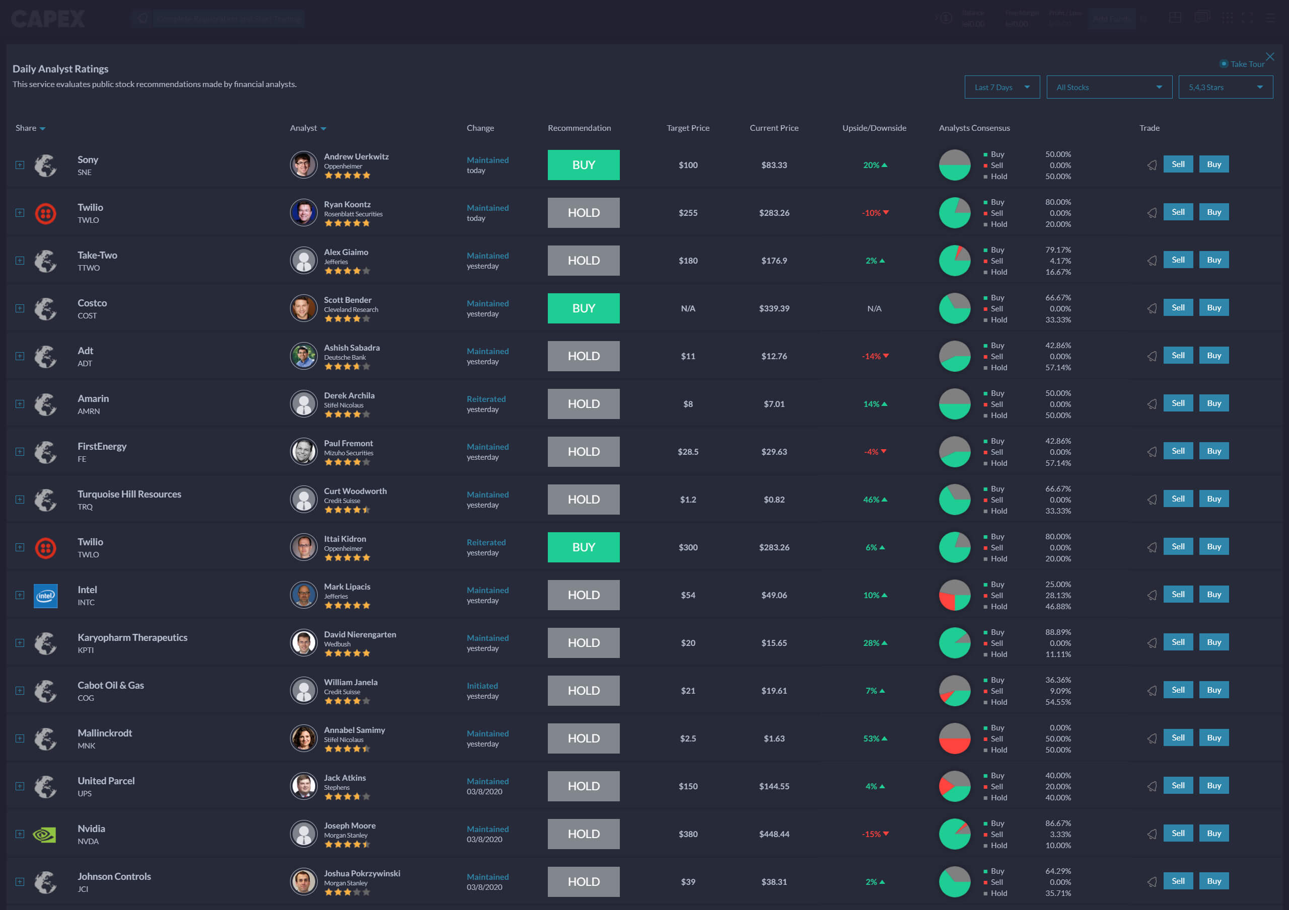Image resolution: width=1289 pixels, height=910 pixels.
Task: Click the Intel company logo
Action: [45, 596]
